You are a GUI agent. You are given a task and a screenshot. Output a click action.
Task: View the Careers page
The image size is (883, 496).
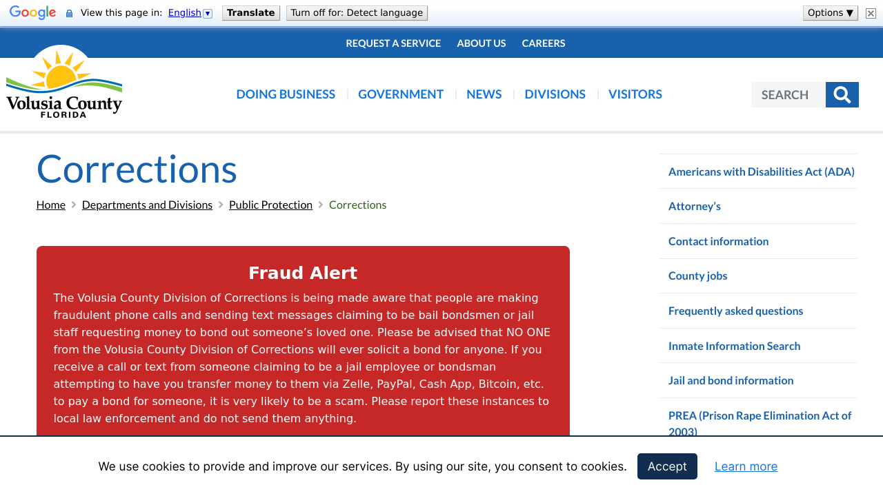[x=544, y=43]
